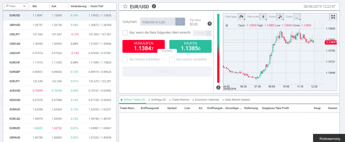Viewport: 345px width, 142px height.
Task: Select the EURCHF row
Action: (x=60, y=63)
